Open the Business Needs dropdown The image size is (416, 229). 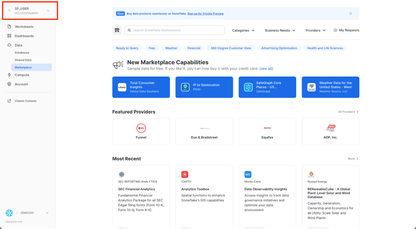tap(280, 31)
